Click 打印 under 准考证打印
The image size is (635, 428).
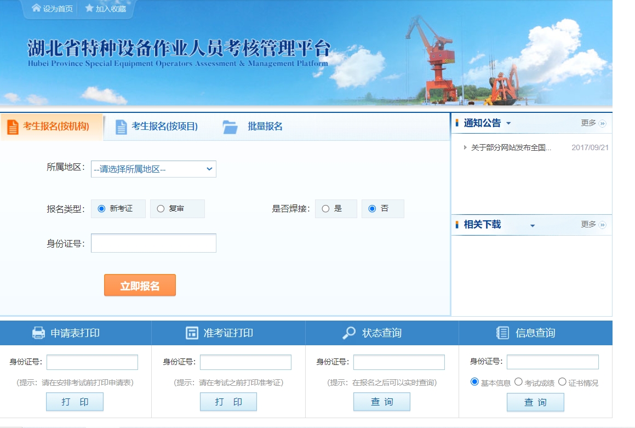pos(228,402)
